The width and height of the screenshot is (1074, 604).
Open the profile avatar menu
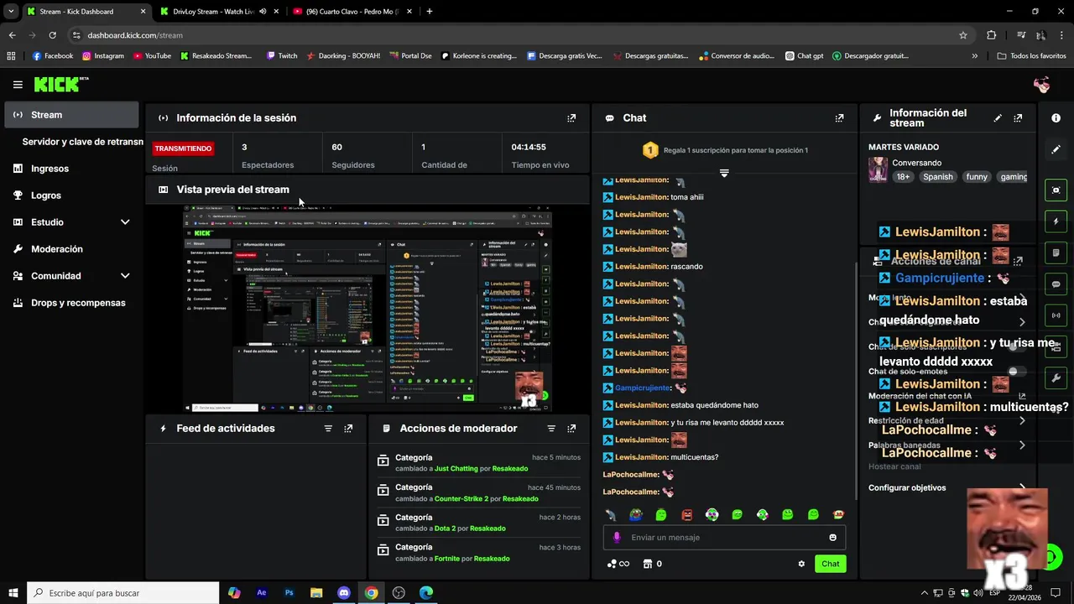coord(1042,85)
